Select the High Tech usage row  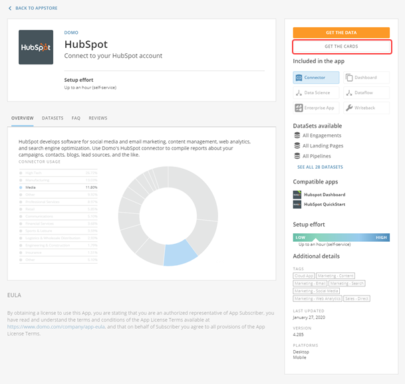coord(58,173)
